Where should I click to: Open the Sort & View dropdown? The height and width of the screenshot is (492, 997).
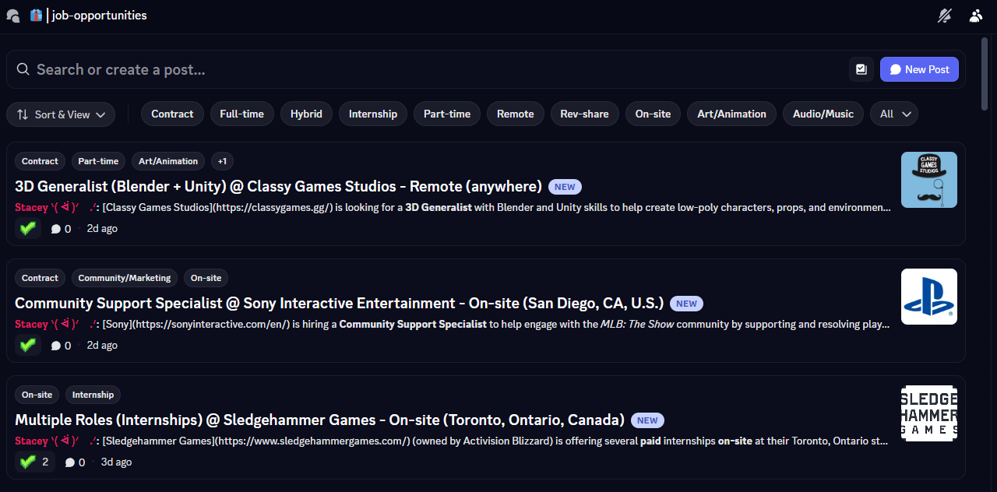61,114
